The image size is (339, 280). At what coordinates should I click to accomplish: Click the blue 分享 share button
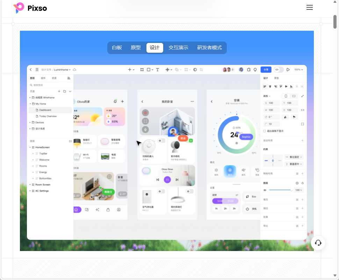click(x=266, y=70)
